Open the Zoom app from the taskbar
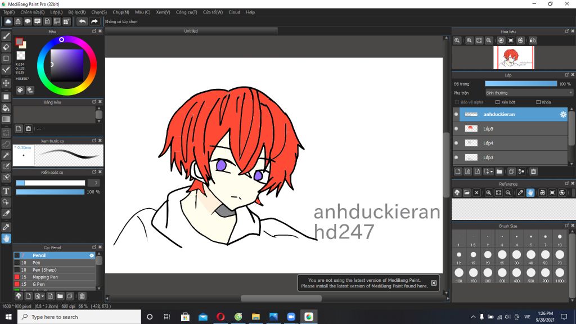This screenshot has width=576, height=324. click(x=291, y=317)
